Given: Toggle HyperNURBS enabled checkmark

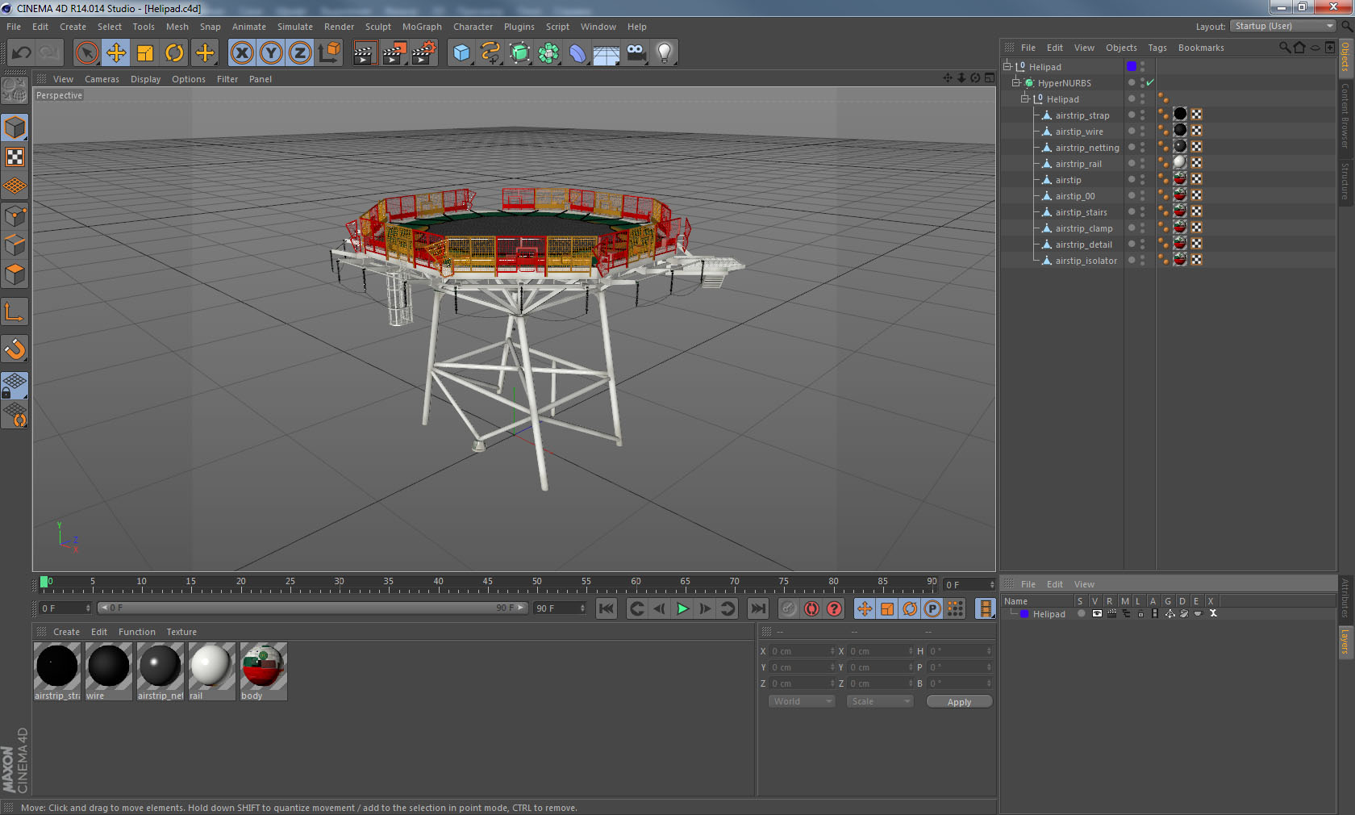Looking at the screenshot, I should click(x=1150, y=82).
